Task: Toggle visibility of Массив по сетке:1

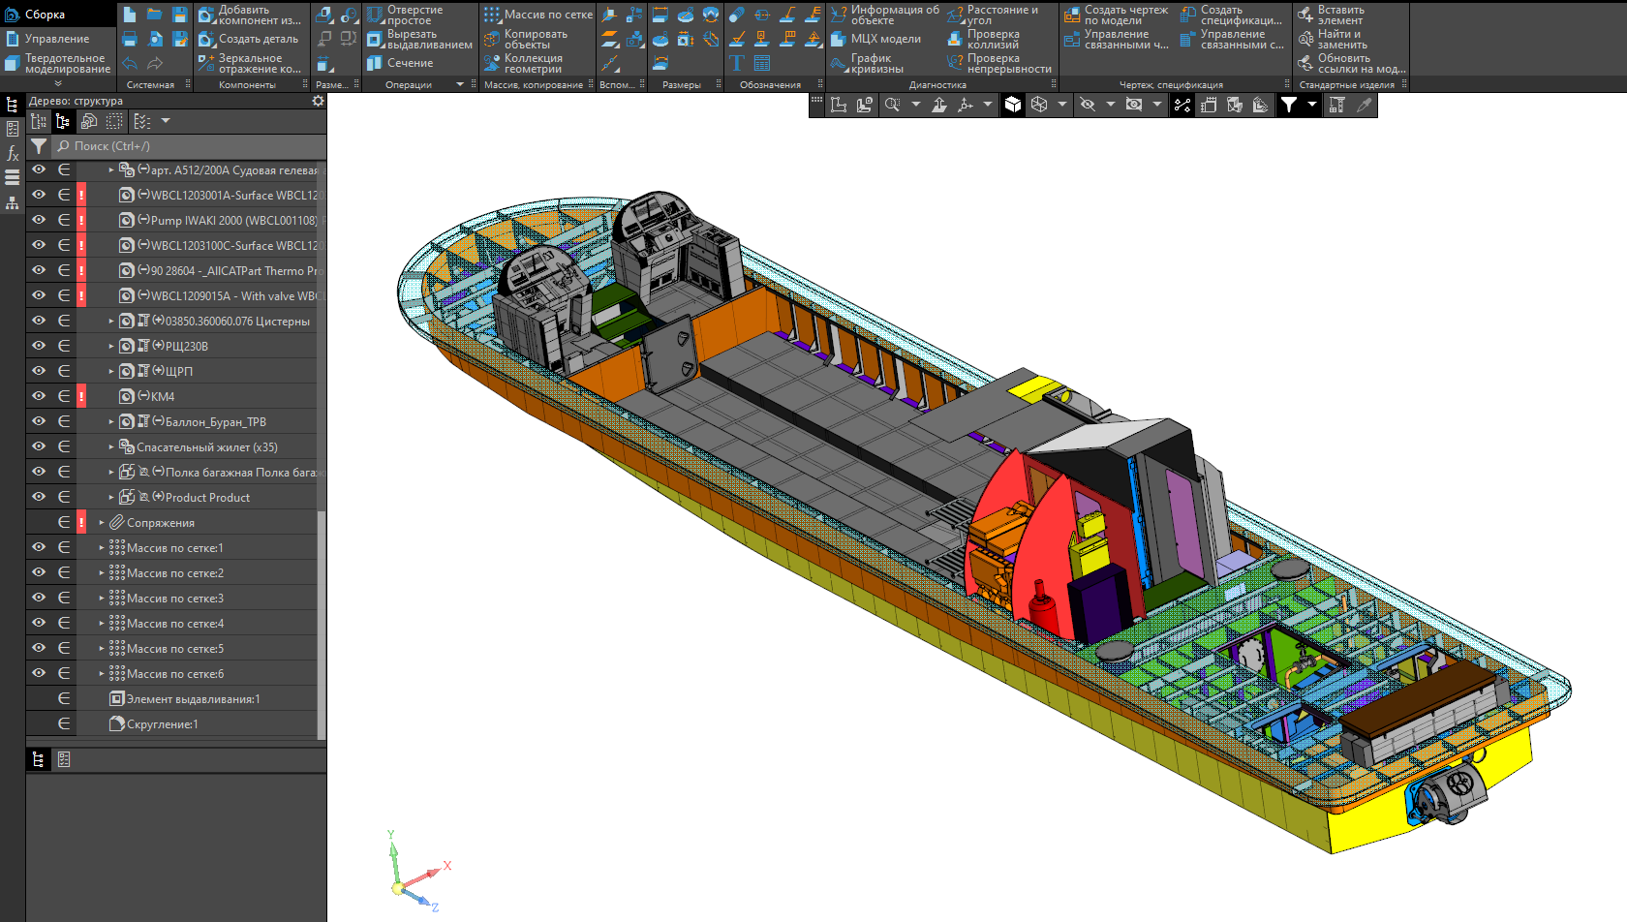Action: click(39, 547)
